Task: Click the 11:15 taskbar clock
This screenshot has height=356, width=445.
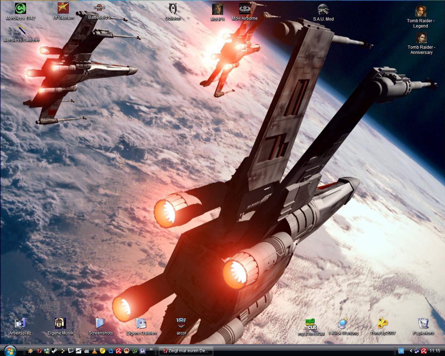Action: click(x=435, y=351)
